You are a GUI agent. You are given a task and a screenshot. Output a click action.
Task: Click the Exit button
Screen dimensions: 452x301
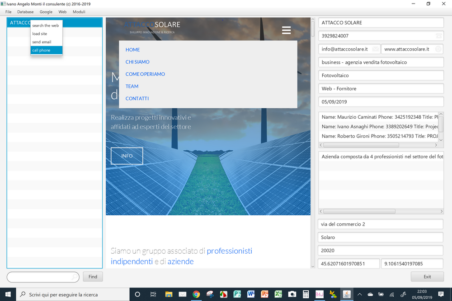(427, 277)
